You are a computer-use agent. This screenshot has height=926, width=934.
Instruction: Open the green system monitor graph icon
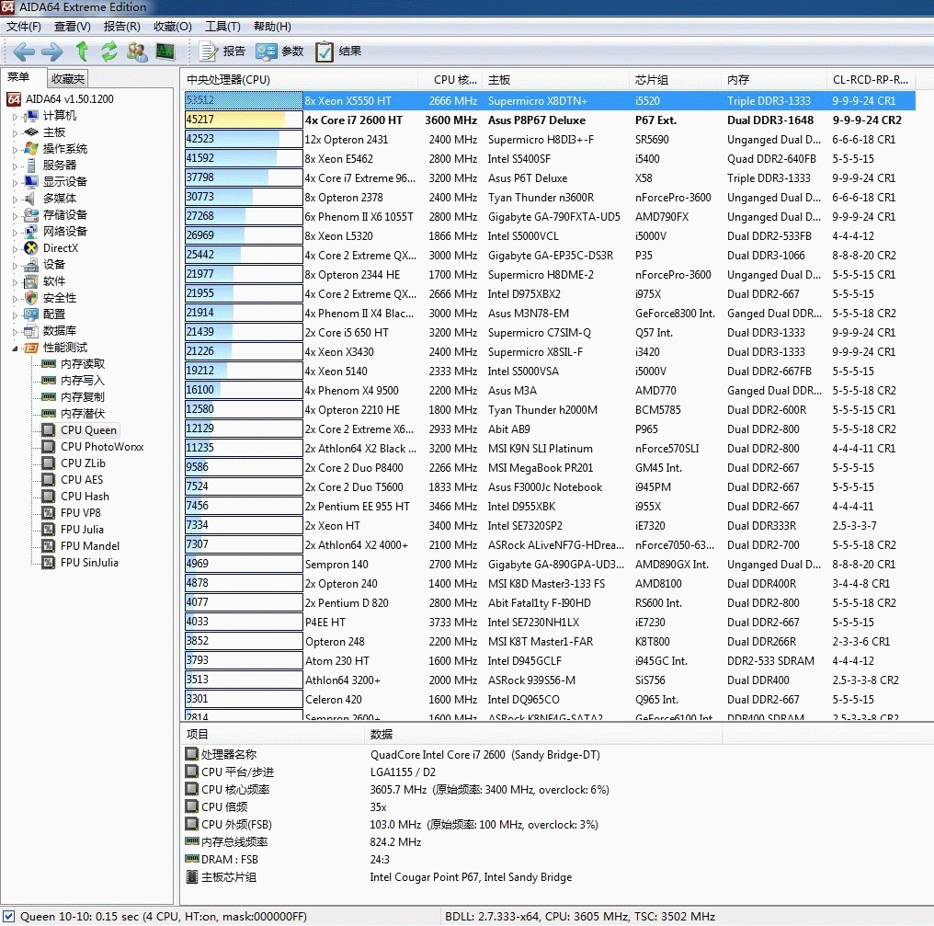point(165,51)
